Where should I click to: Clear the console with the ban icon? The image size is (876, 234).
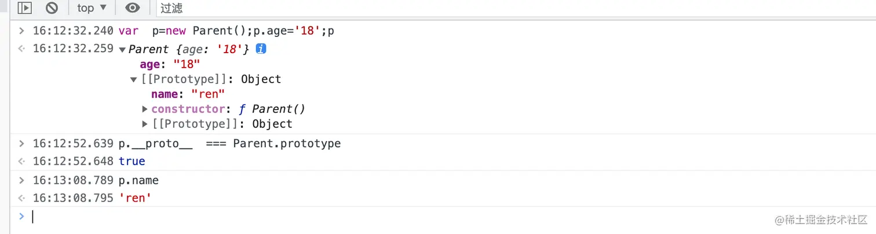52,8
